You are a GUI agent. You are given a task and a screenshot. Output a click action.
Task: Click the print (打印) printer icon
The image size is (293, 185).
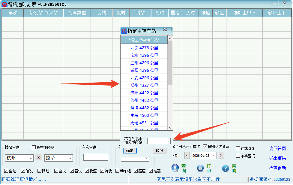pos(200,168)
